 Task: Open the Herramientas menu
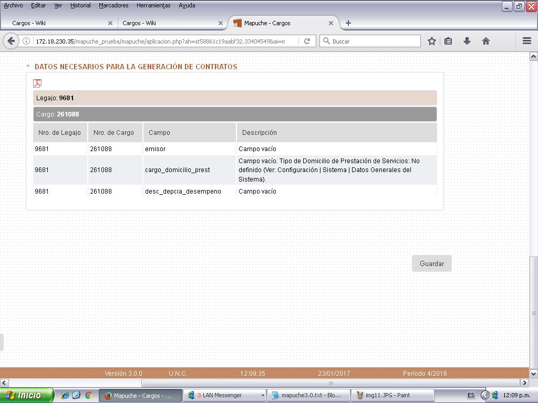(x=153, y=6)
